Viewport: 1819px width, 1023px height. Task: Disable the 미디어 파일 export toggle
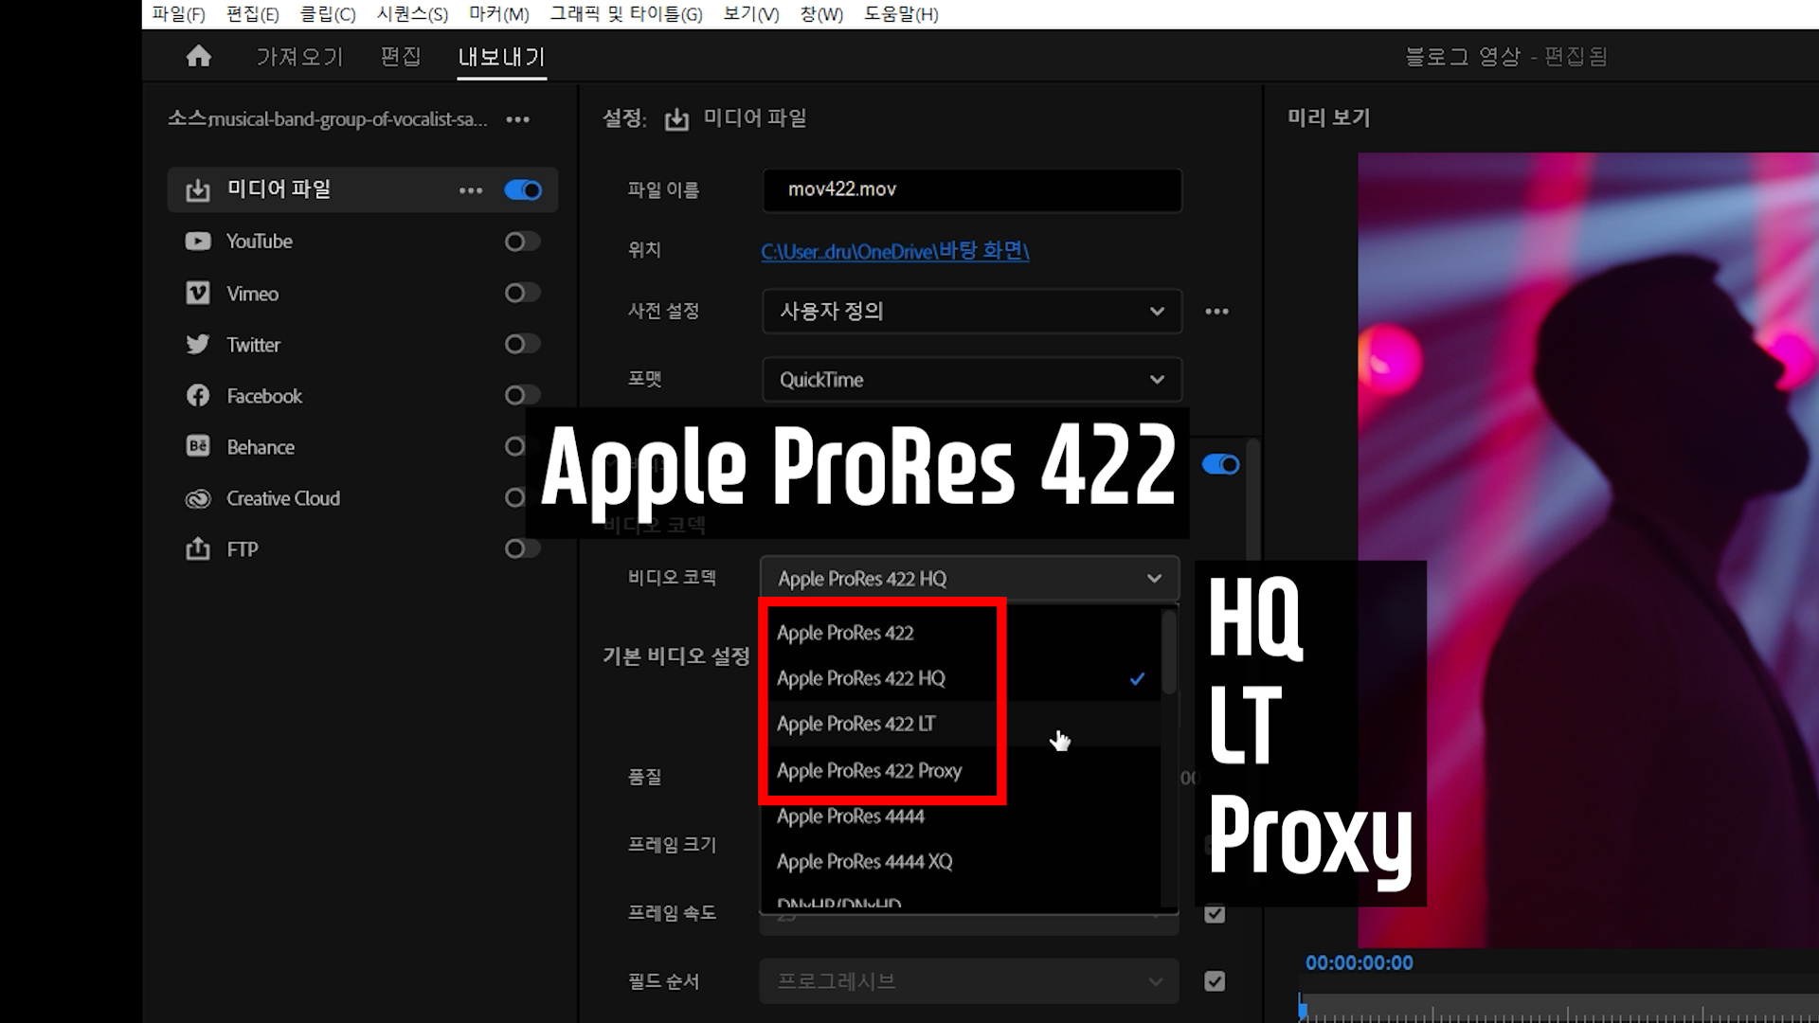(x=523, y=190)
